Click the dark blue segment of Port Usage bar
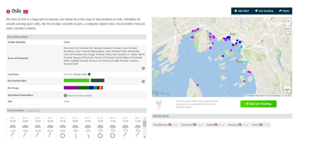310x148 pixels. tap(91, 88)
